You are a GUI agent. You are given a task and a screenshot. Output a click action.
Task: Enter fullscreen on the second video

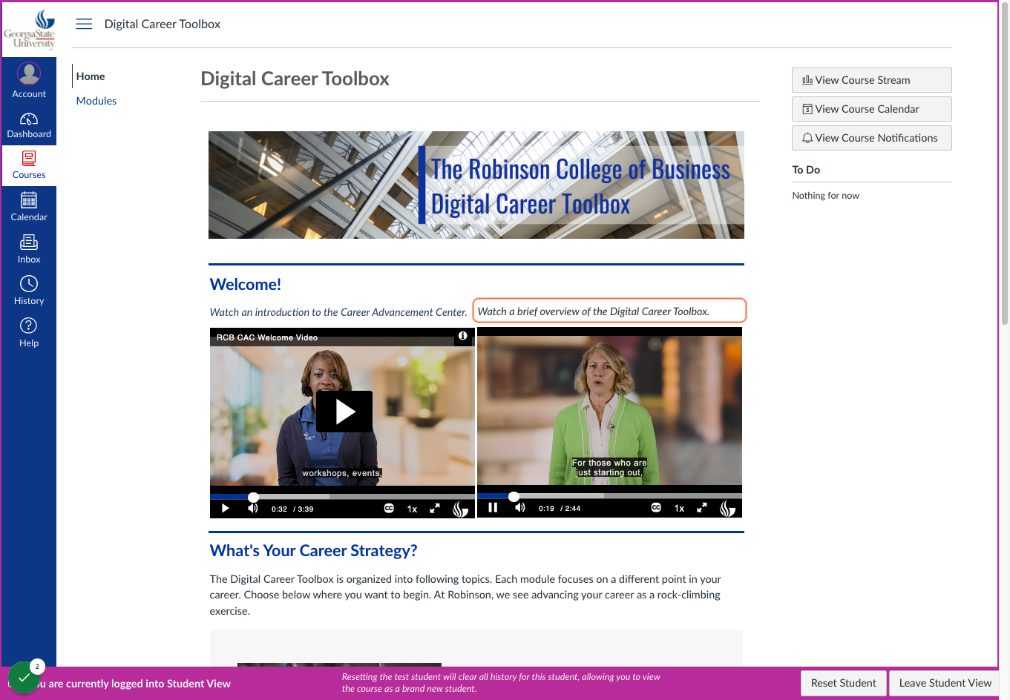tap(702, 508)
